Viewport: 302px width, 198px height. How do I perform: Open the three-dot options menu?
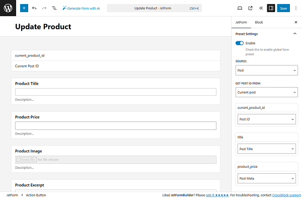(x=296, y=8)
